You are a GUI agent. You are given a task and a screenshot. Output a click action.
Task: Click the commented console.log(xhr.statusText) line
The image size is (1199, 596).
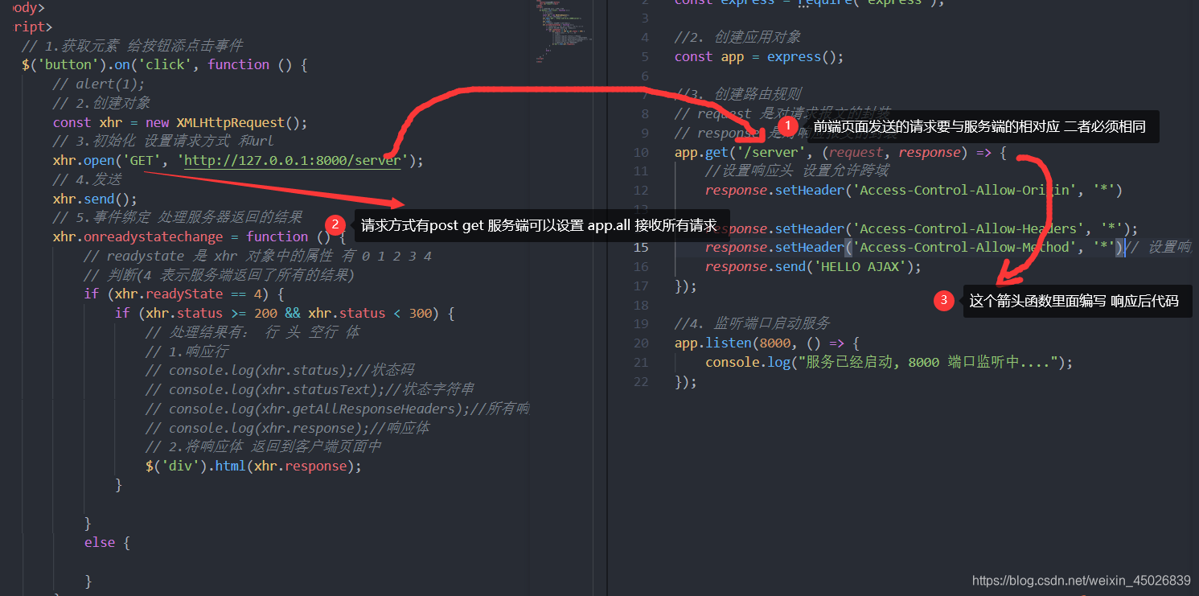pyautogui.click(x=310, y=390)
